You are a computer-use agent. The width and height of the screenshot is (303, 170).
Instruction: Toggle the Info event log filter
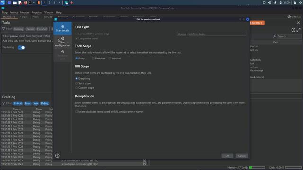point(36,103)
